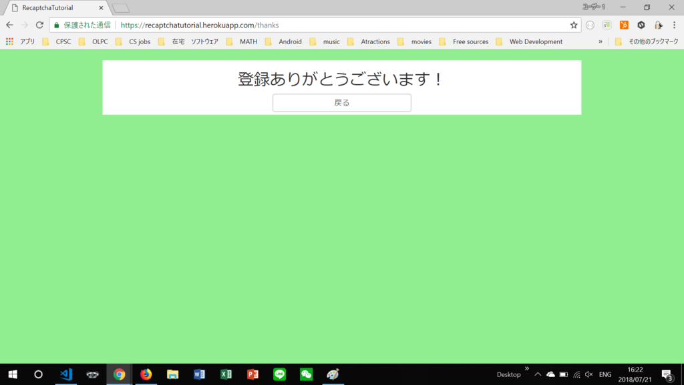Open Chrome's customize menu with three dots

click(675, 25)
